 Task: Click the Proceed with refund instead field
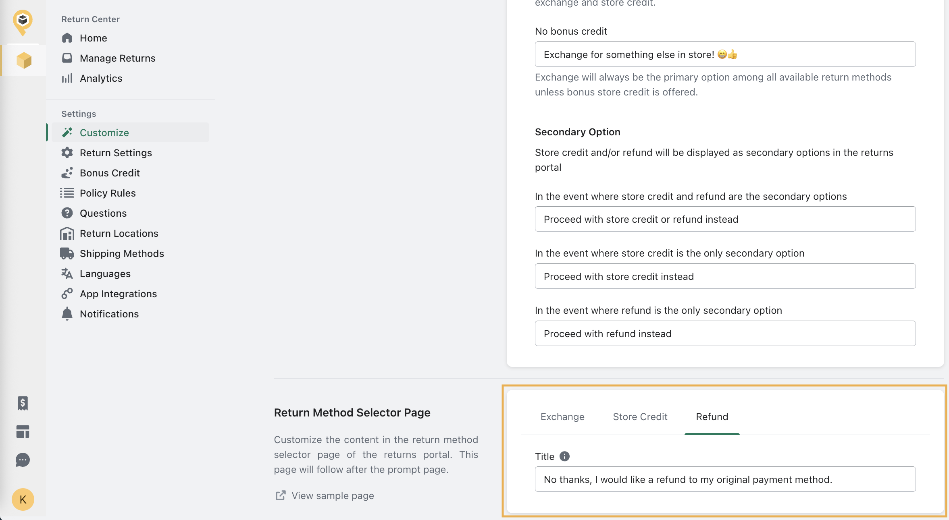725,334
